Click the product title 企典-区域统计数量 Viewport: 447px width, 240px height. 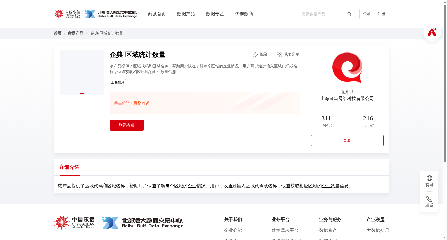137,55
